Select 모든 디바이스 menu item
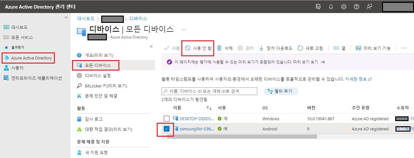 98,65
